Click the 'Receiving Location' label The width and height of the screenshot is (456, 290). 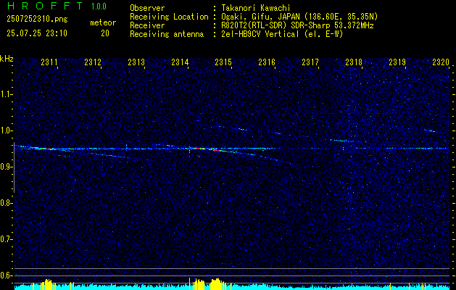pyautogui.click(x=169, y=17)
